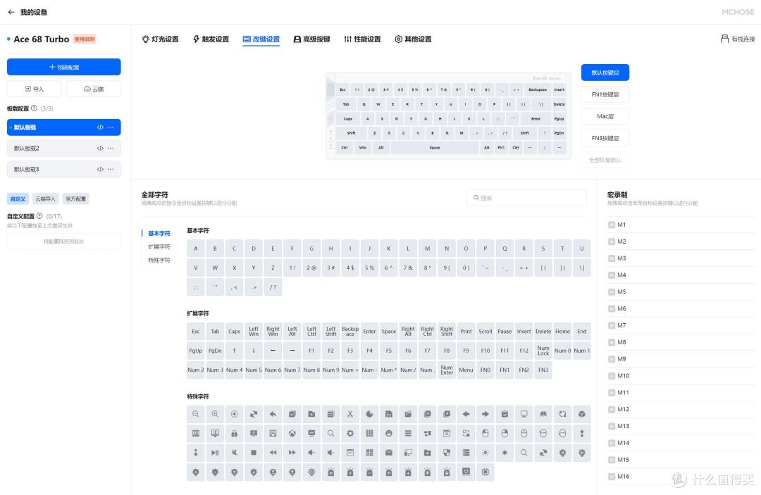This screenshot has height=495, width=761.
Task: Choose the open book special key
Action: (543, 414)
